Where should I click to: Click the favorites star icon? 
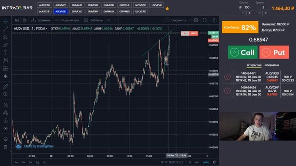pos(167,9)
